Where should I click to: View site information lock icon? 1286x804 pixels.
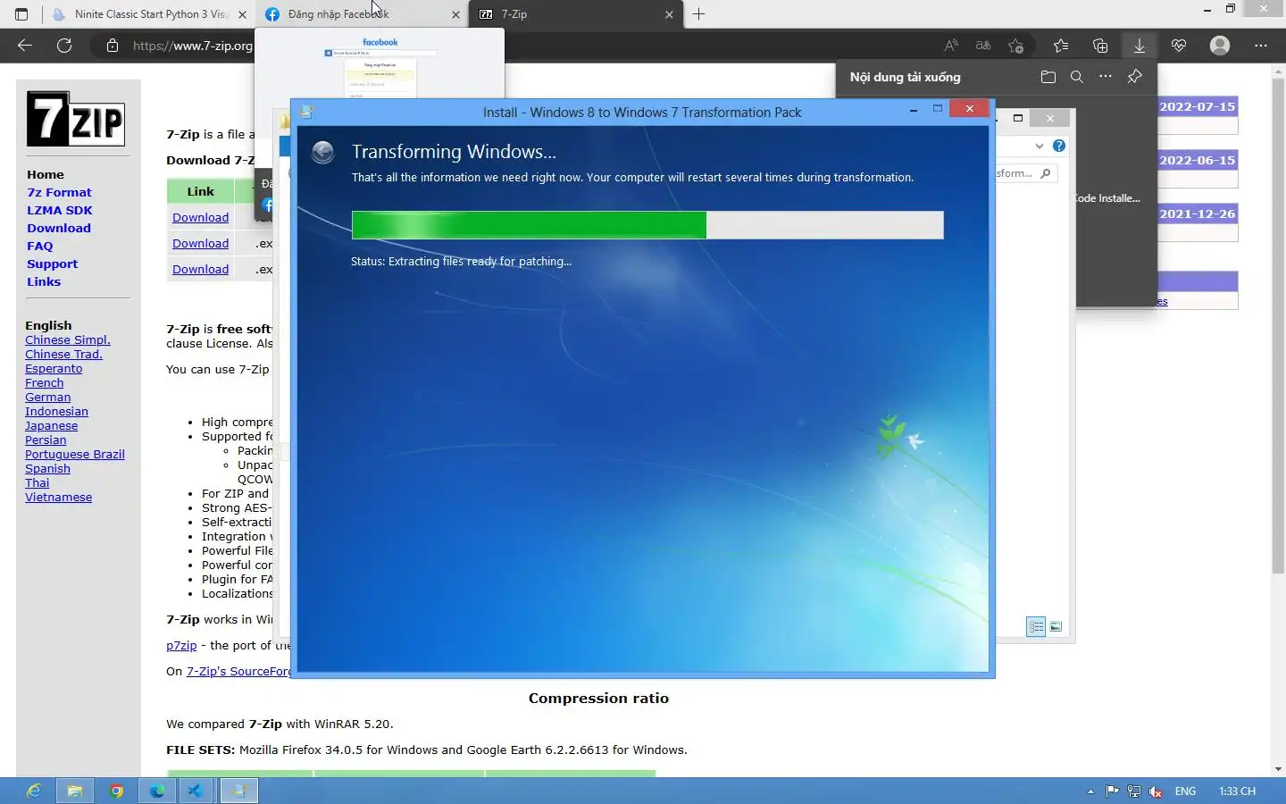(x=113, y=46)
